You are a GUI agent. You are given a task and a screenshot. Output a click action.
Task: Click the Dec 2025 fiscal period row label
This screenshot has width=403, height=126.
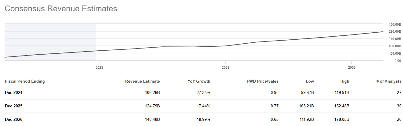(13, 106)
